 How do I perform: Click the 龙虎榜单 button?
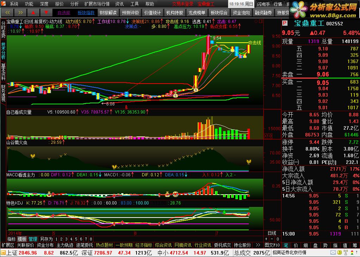[196, 13]
